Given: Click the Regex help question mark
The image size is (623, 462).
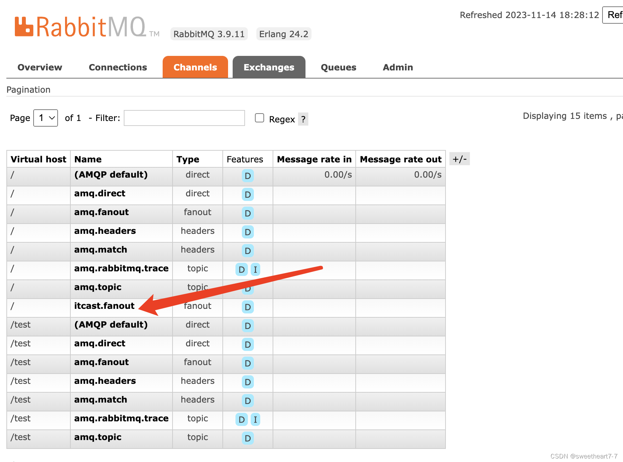Looking at the screenshot, I should tap(303, 119).
